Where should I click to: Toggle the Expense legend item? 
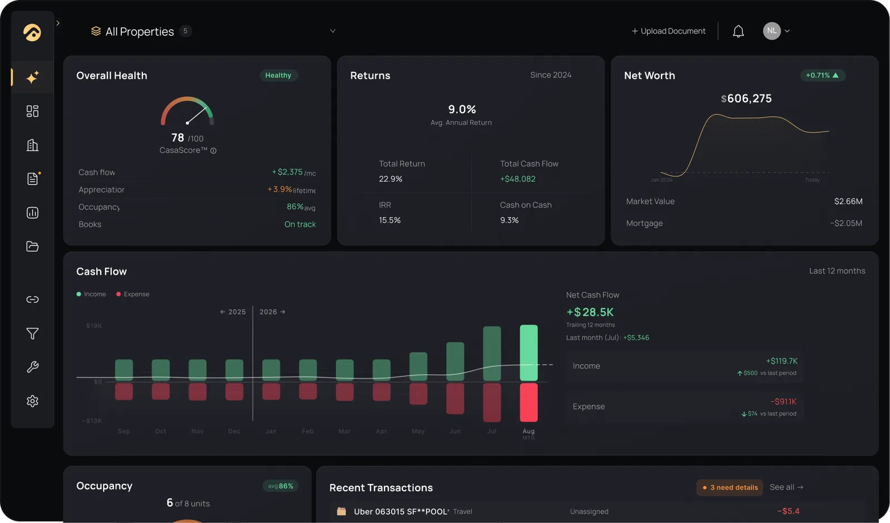click(x=133, y=294)
